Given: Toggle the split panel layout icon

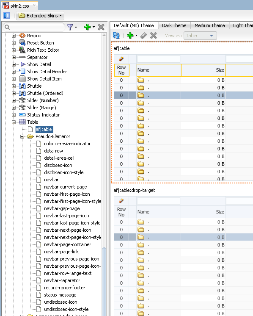Looking at the screenshot, I should coord(7,16).
